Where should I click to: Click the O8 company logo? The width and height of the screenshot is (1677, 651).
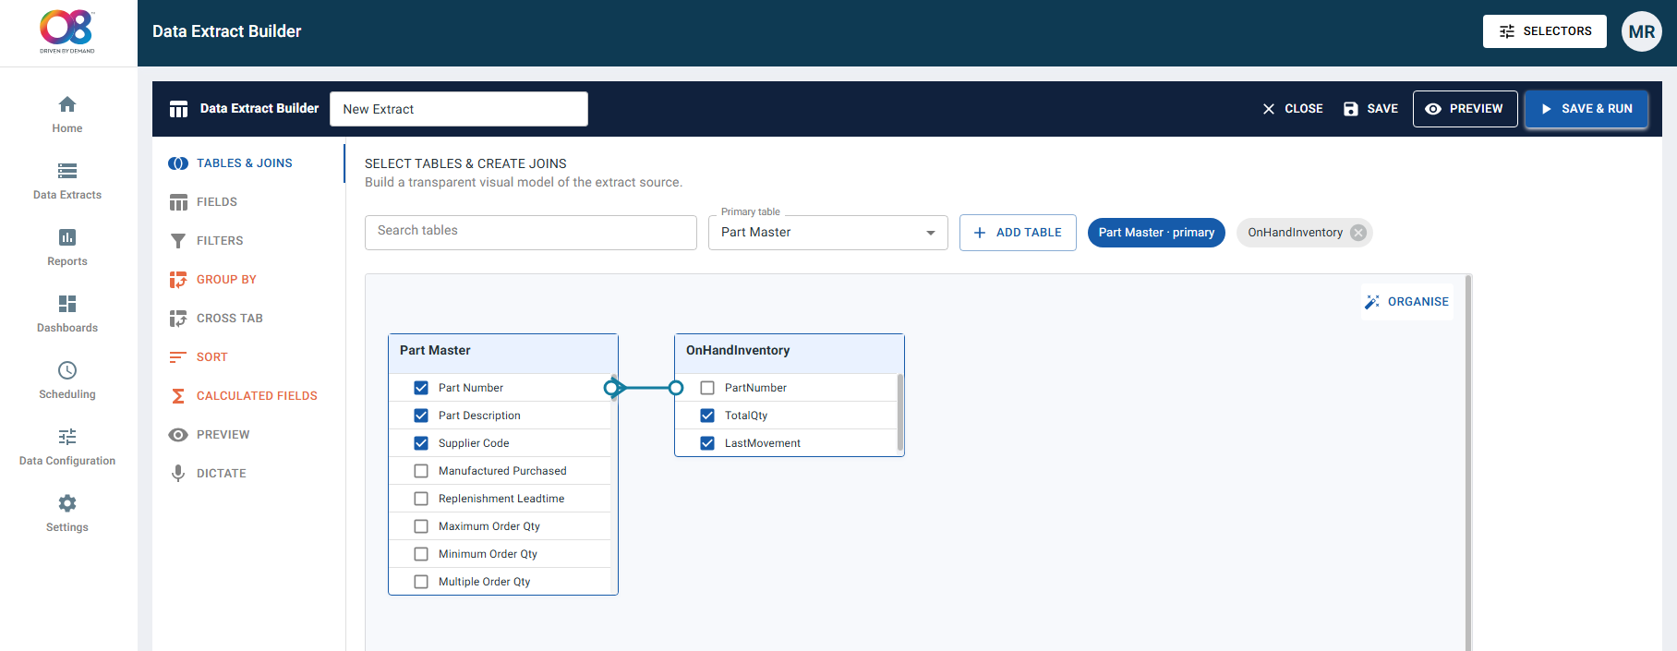point(66,31)
